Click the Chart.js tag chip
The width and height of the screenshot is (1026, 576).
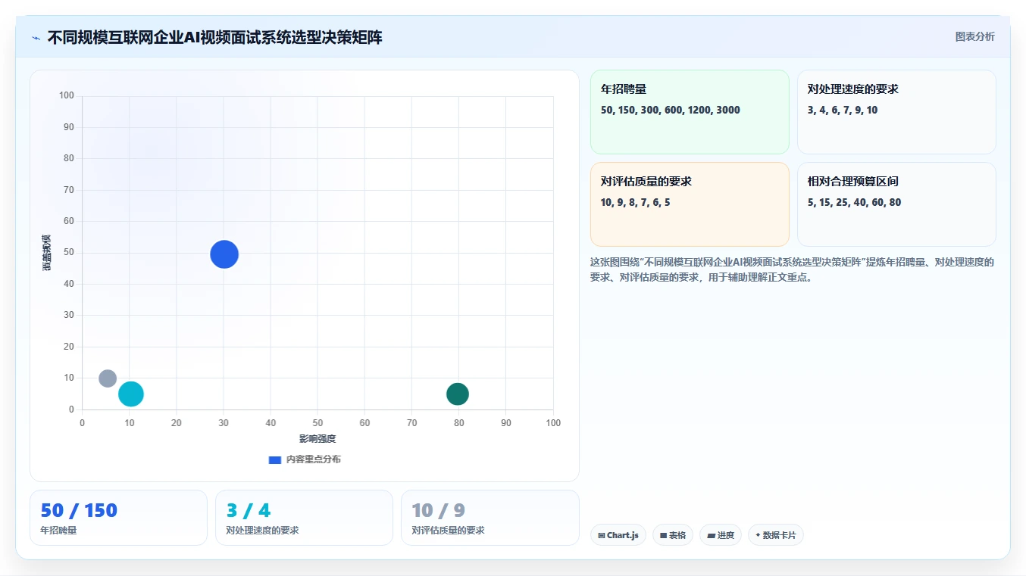pyautogui.click(x=618, y=535)
